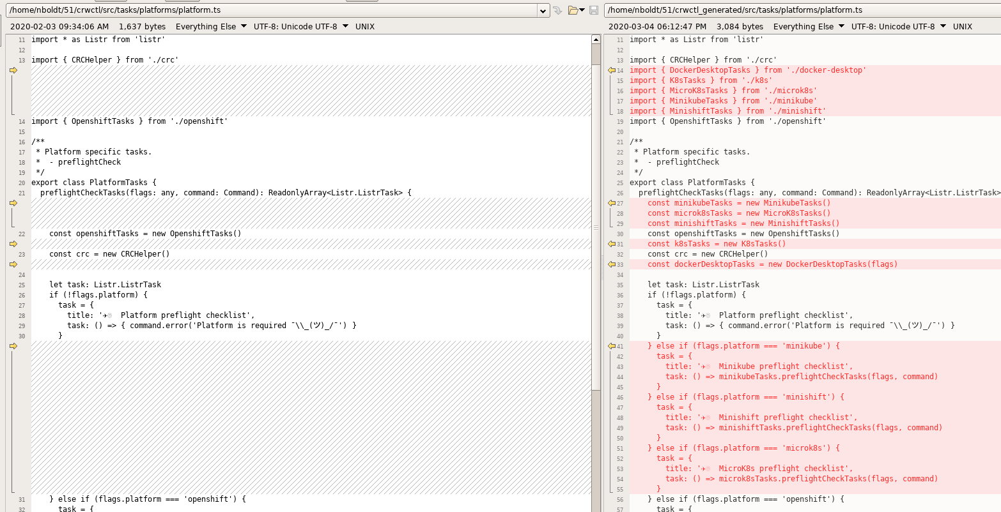
Task: Click right line 27 'const minikubeTasks' declaration
Action: (x=739, y=203)
